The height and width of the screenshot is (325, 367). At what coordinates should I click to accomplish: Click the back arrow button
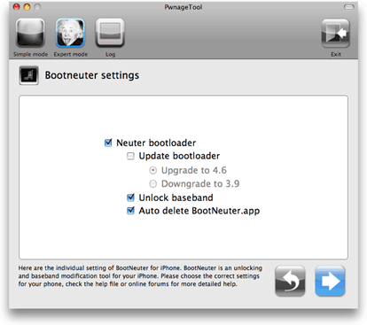click(x=290, y=281)
